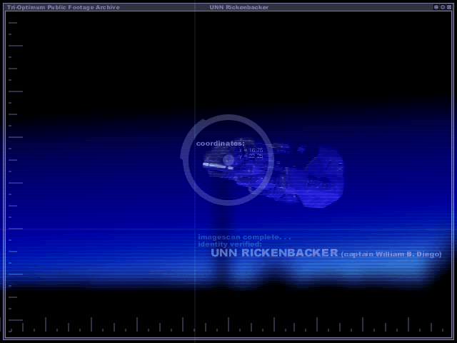The image size is (457, 343).
Task: Click the white bow streak of the ship
Action: point(214,165)
